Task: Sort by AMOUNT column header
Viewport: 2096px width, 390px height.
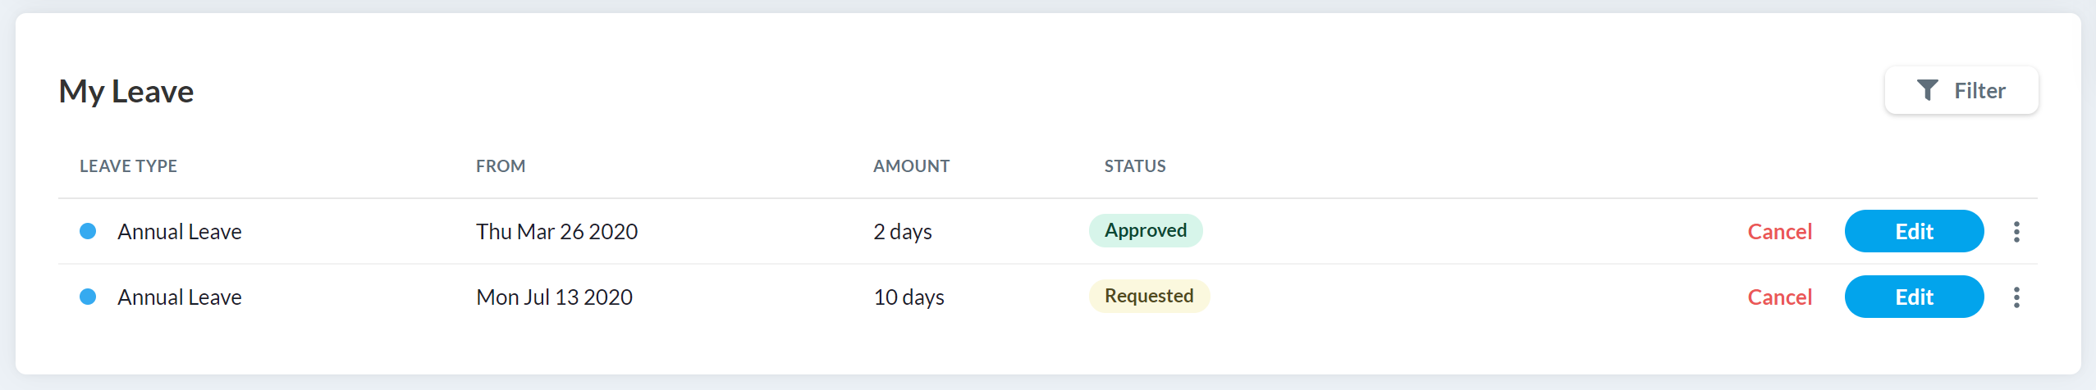Action: point(911,166)
